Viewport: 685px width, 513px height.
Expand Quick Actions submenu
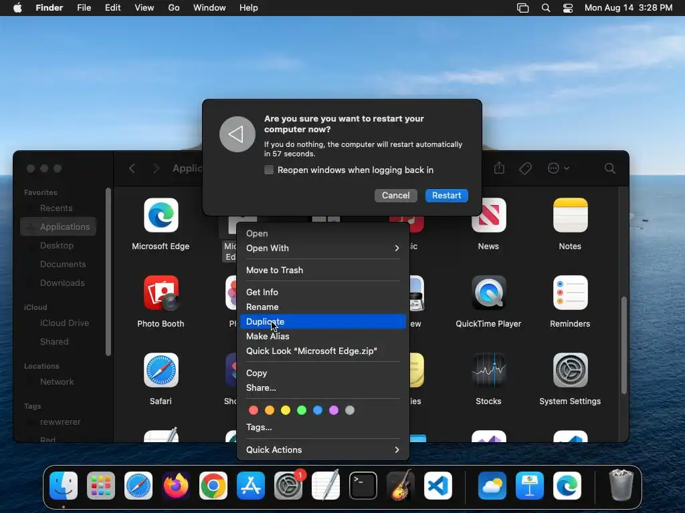point(323,450)
